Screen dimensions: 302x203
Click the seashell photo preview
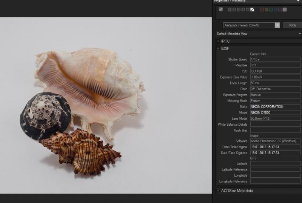click(x=106, y=105)
